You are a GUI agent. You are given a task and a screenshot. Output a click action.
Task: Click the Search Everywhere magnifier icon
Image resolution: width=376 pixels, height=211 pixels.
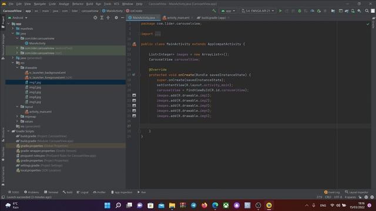(x=367, y=11)
